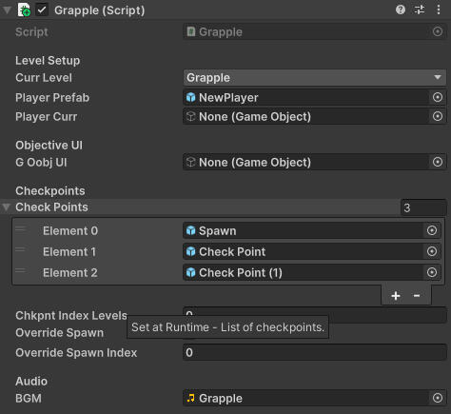
Task: Collapse the Grapple (Script) component foldout
Action: click(x=7, y=10)
